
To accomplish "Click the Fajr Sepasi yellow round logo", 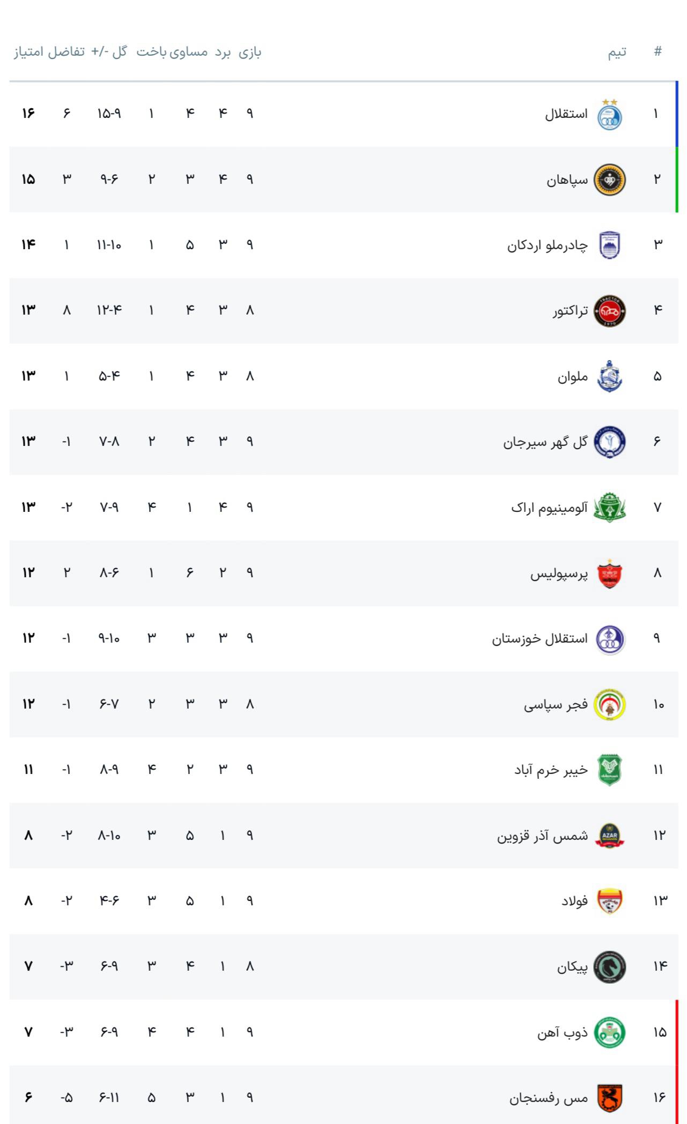I will [x=609, y=704].
